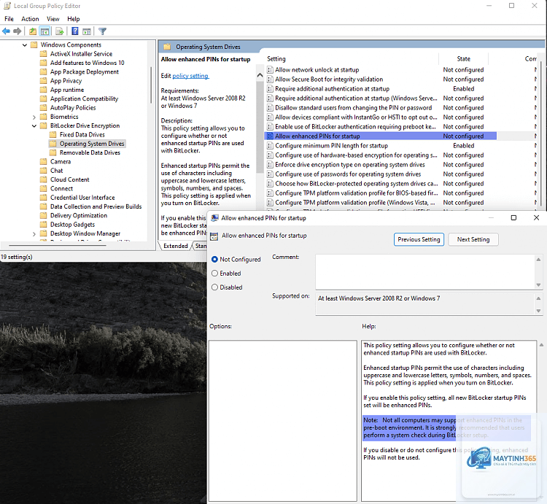Click policy icon beside Disallow standard users row
This screenshot has height=504, width=547.
270,108
